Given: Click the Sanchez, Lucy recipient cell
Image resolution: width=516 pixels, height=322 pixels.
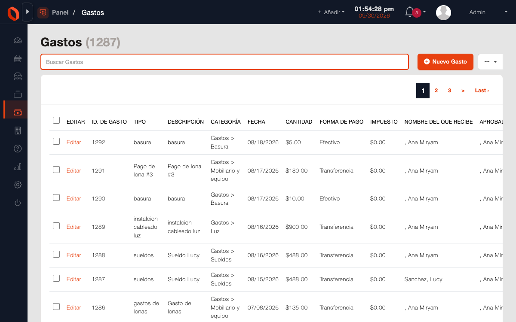Looking at the screenshot, I should [423, 279].
